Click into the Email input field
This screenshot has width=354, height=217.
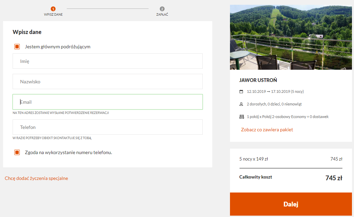coord(108,102)
